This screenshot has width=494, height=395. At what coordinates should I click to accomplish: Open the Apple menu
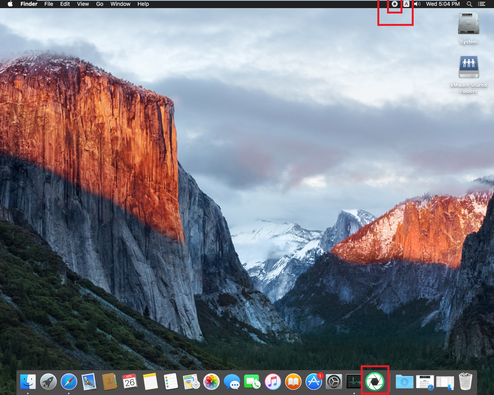coord(10,4)
